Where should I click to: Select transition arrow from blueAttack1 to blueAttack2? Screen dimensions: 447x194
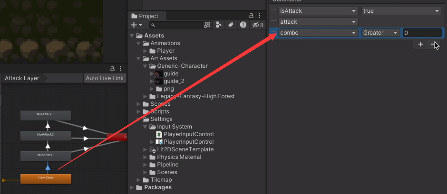[48, 146]
